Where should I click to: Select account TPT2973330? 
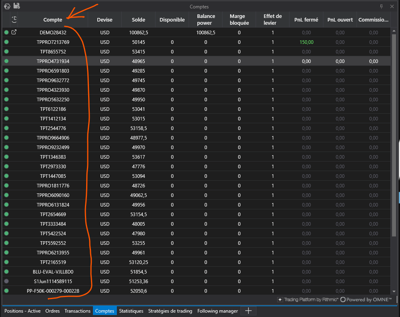pos(197,166)
